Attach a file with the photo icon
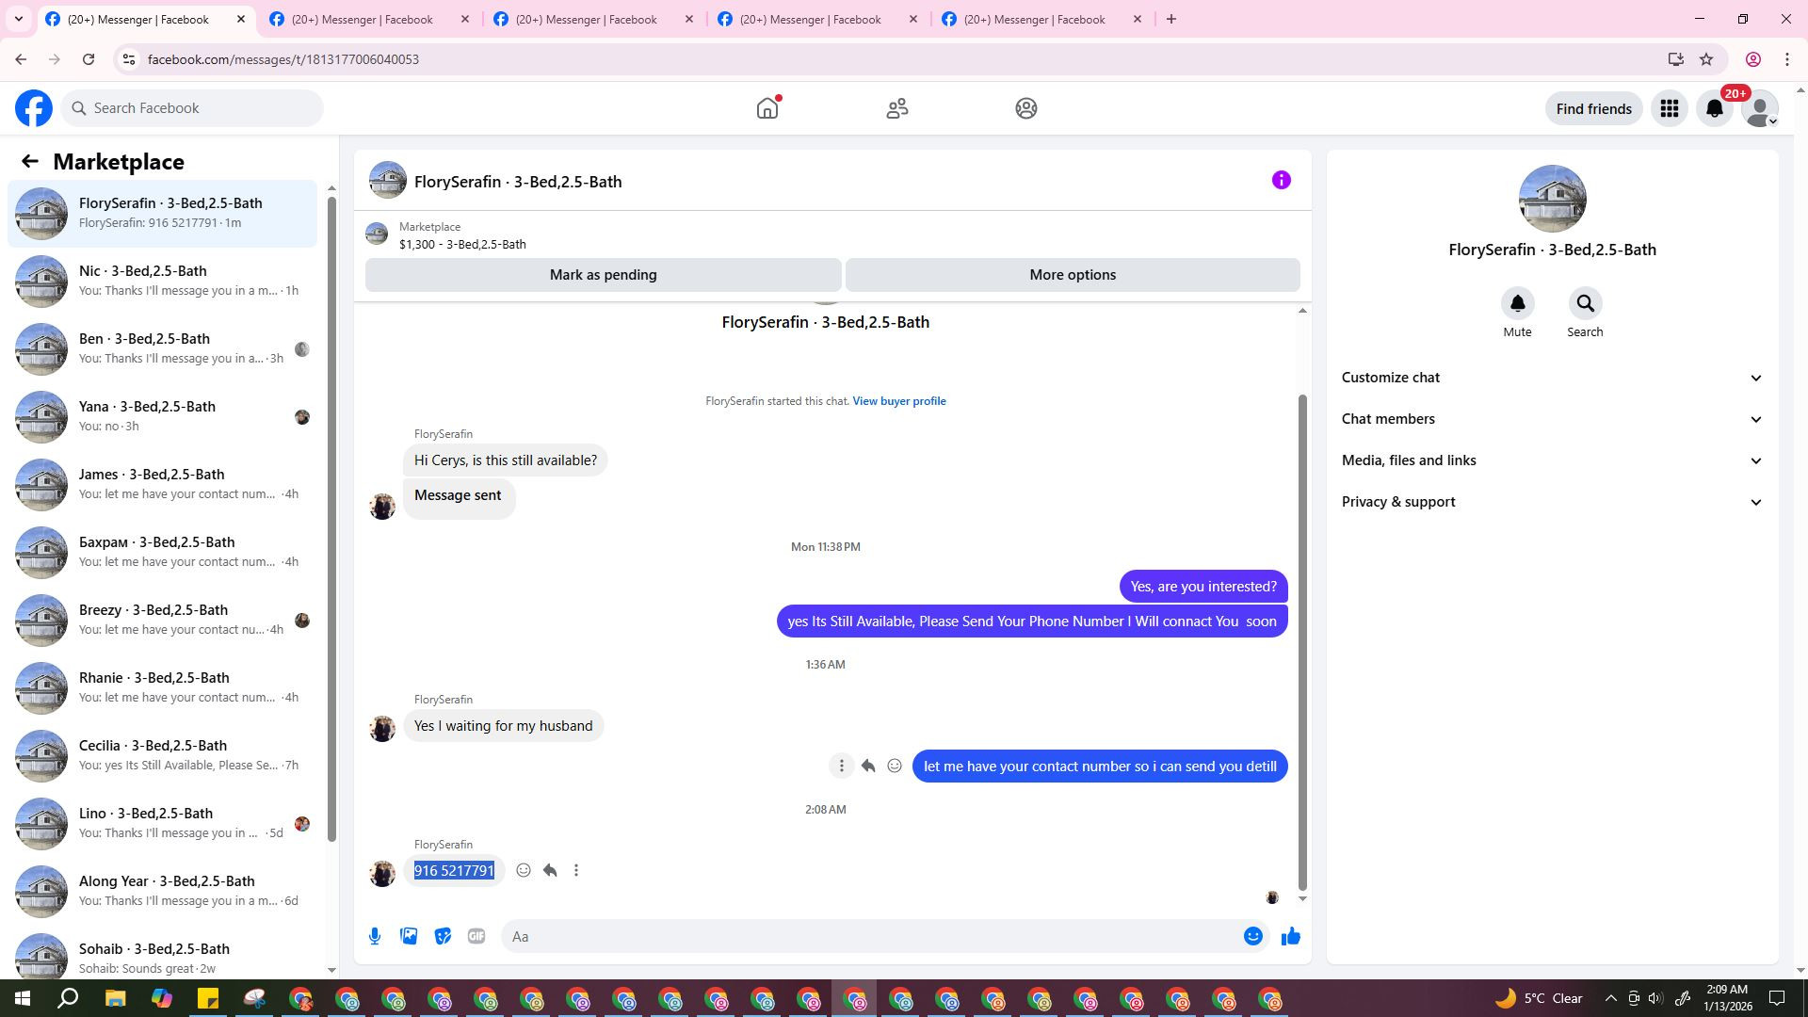The width and height of the screenshot is (1808, 1017). coord(409,936)
